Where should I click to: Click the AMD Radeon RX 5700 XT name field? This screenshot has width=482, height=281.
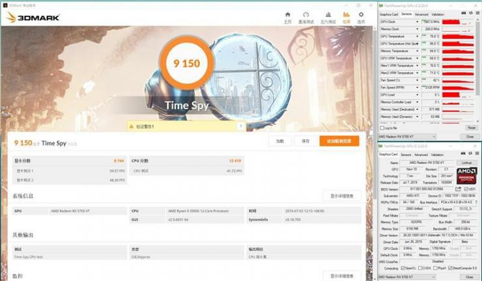coord(427,163)
